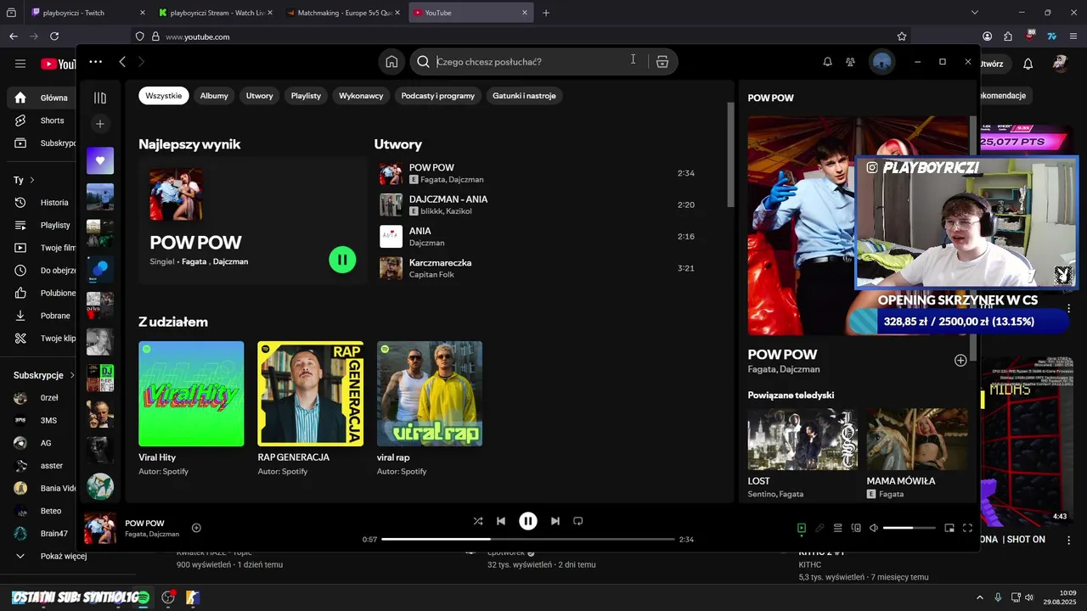Screen dimensions: 1087x611
Task: Open the Browse icon in Spotify search bar
Action: pyautogui.click(x=662, y=62)
